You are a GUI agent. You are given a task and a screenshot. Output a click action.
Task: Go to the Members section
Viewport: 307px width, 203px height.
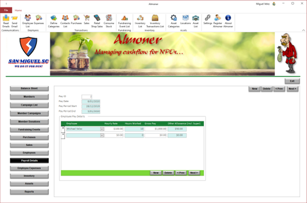click(x=29, y=97)
